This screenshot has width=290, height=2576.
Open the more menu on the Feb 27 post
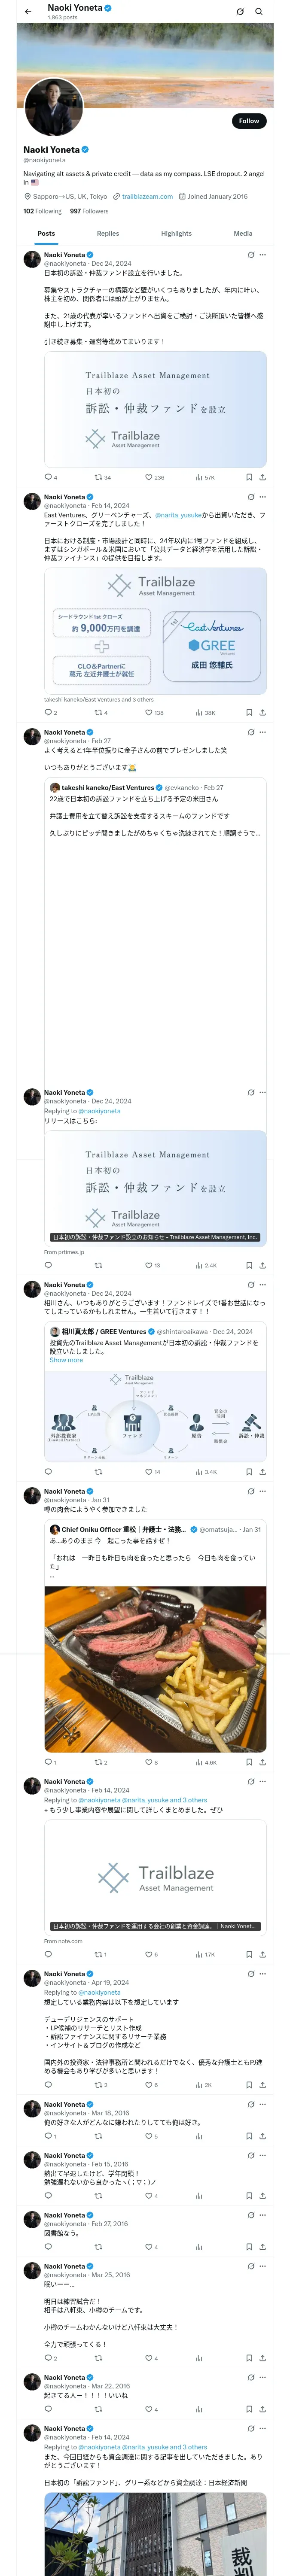262,732
